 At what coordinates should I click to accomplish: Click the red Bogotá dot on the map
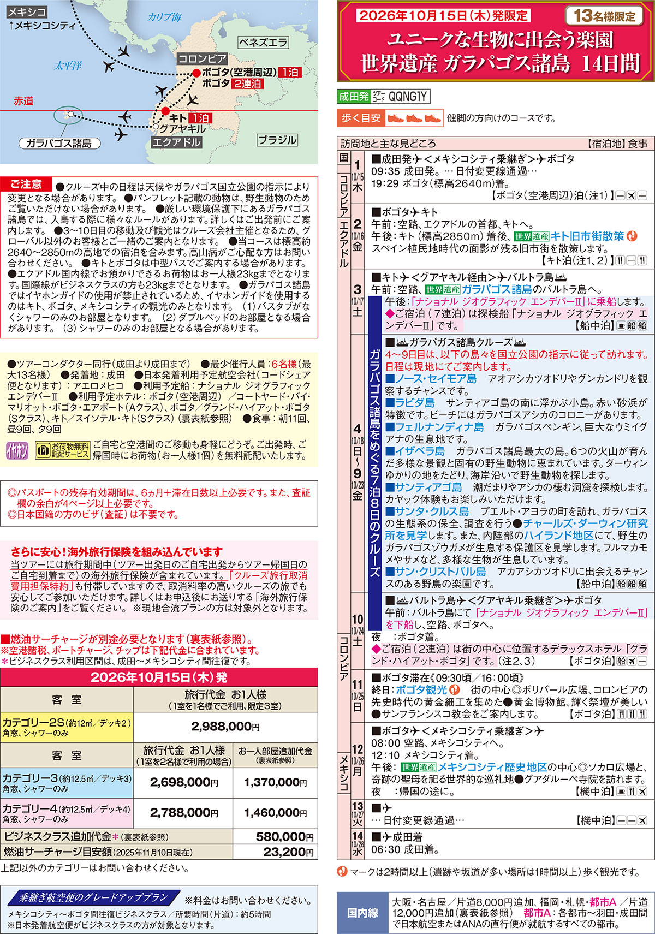196,73
